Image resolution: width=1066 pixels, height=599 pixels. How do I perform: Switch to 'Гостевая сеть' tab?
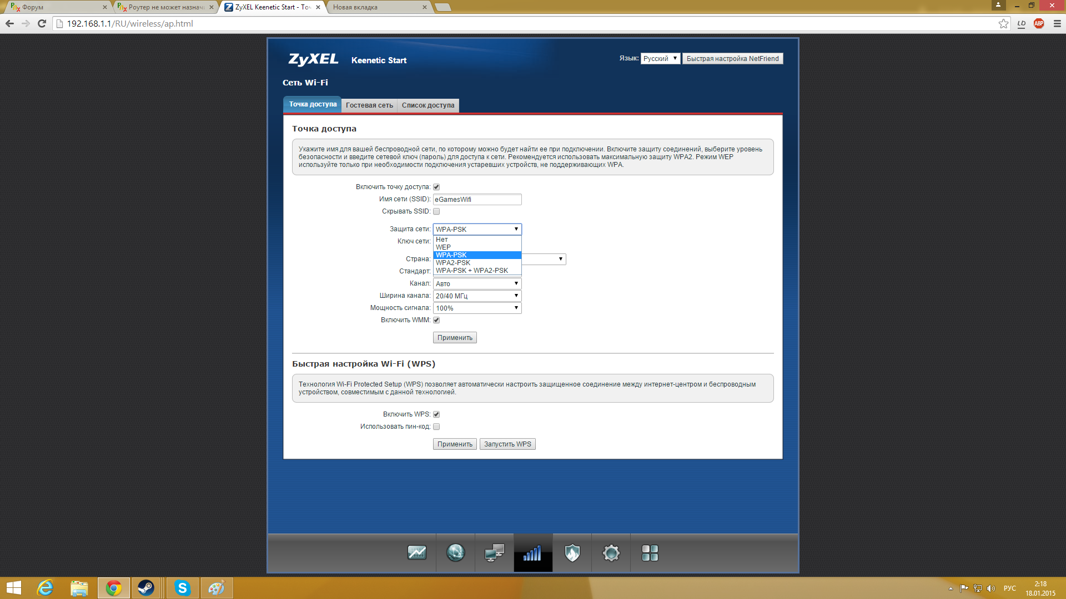click(369, 105)
